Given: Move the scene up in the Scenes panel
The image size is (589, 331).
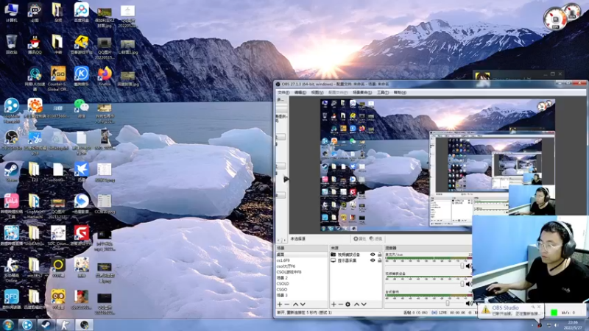Looking at the screenshot, I should coord(295,305).
